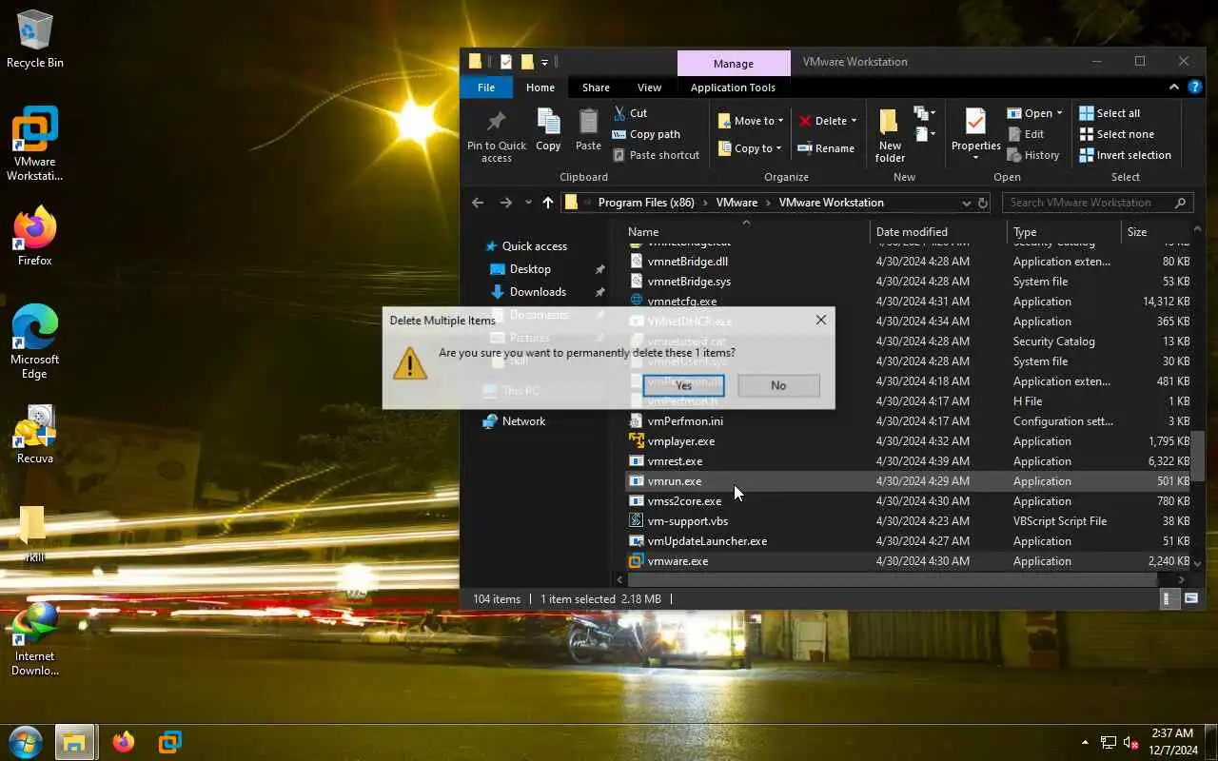Go Forward with the right arrow
This screenshot has height=761, width=1218.
coord(505,203)
